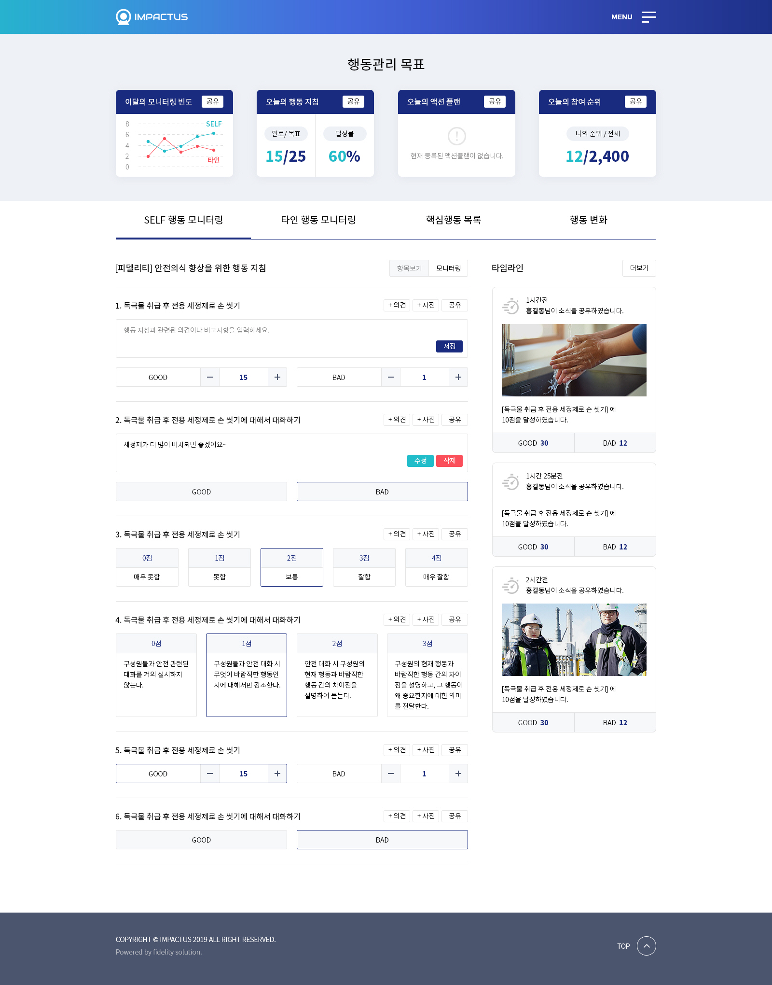Open the 행동 변화 tab
772x985 pixels.
pyautogui.click(x=588, y=220)
